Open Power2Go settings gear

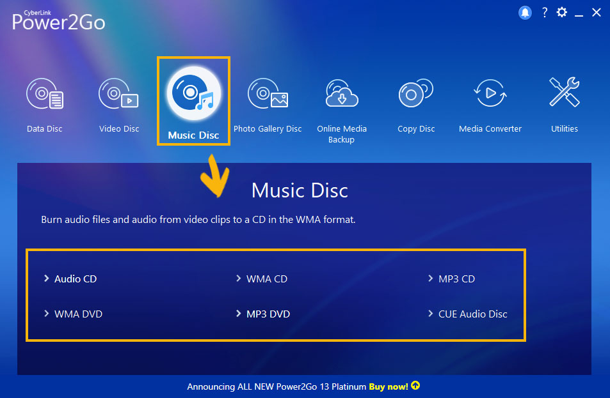click(x=561, y=12)
